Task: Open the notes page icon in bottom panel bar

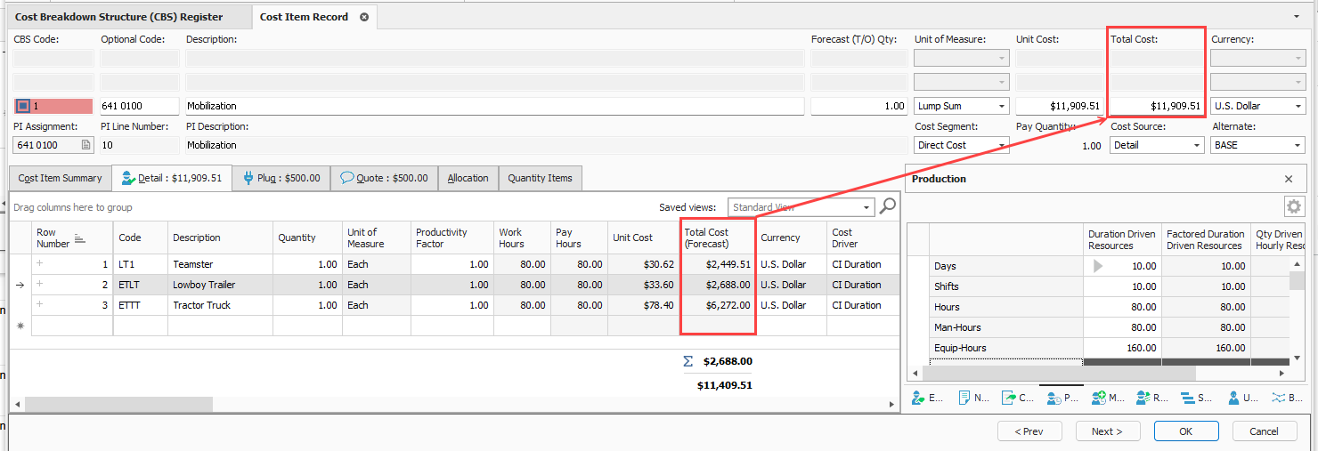Action: (x=964, y=398)
